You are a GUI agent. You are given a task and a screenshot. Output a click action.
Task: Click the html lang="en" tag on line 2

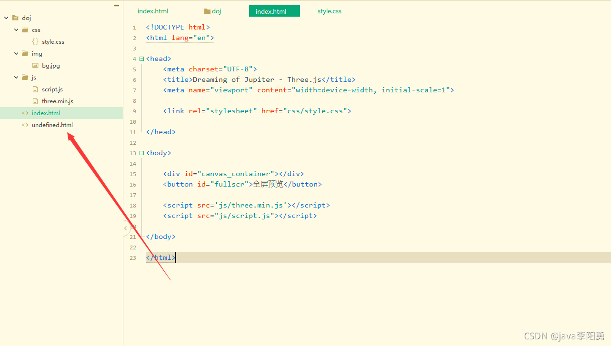pos(180,38)
